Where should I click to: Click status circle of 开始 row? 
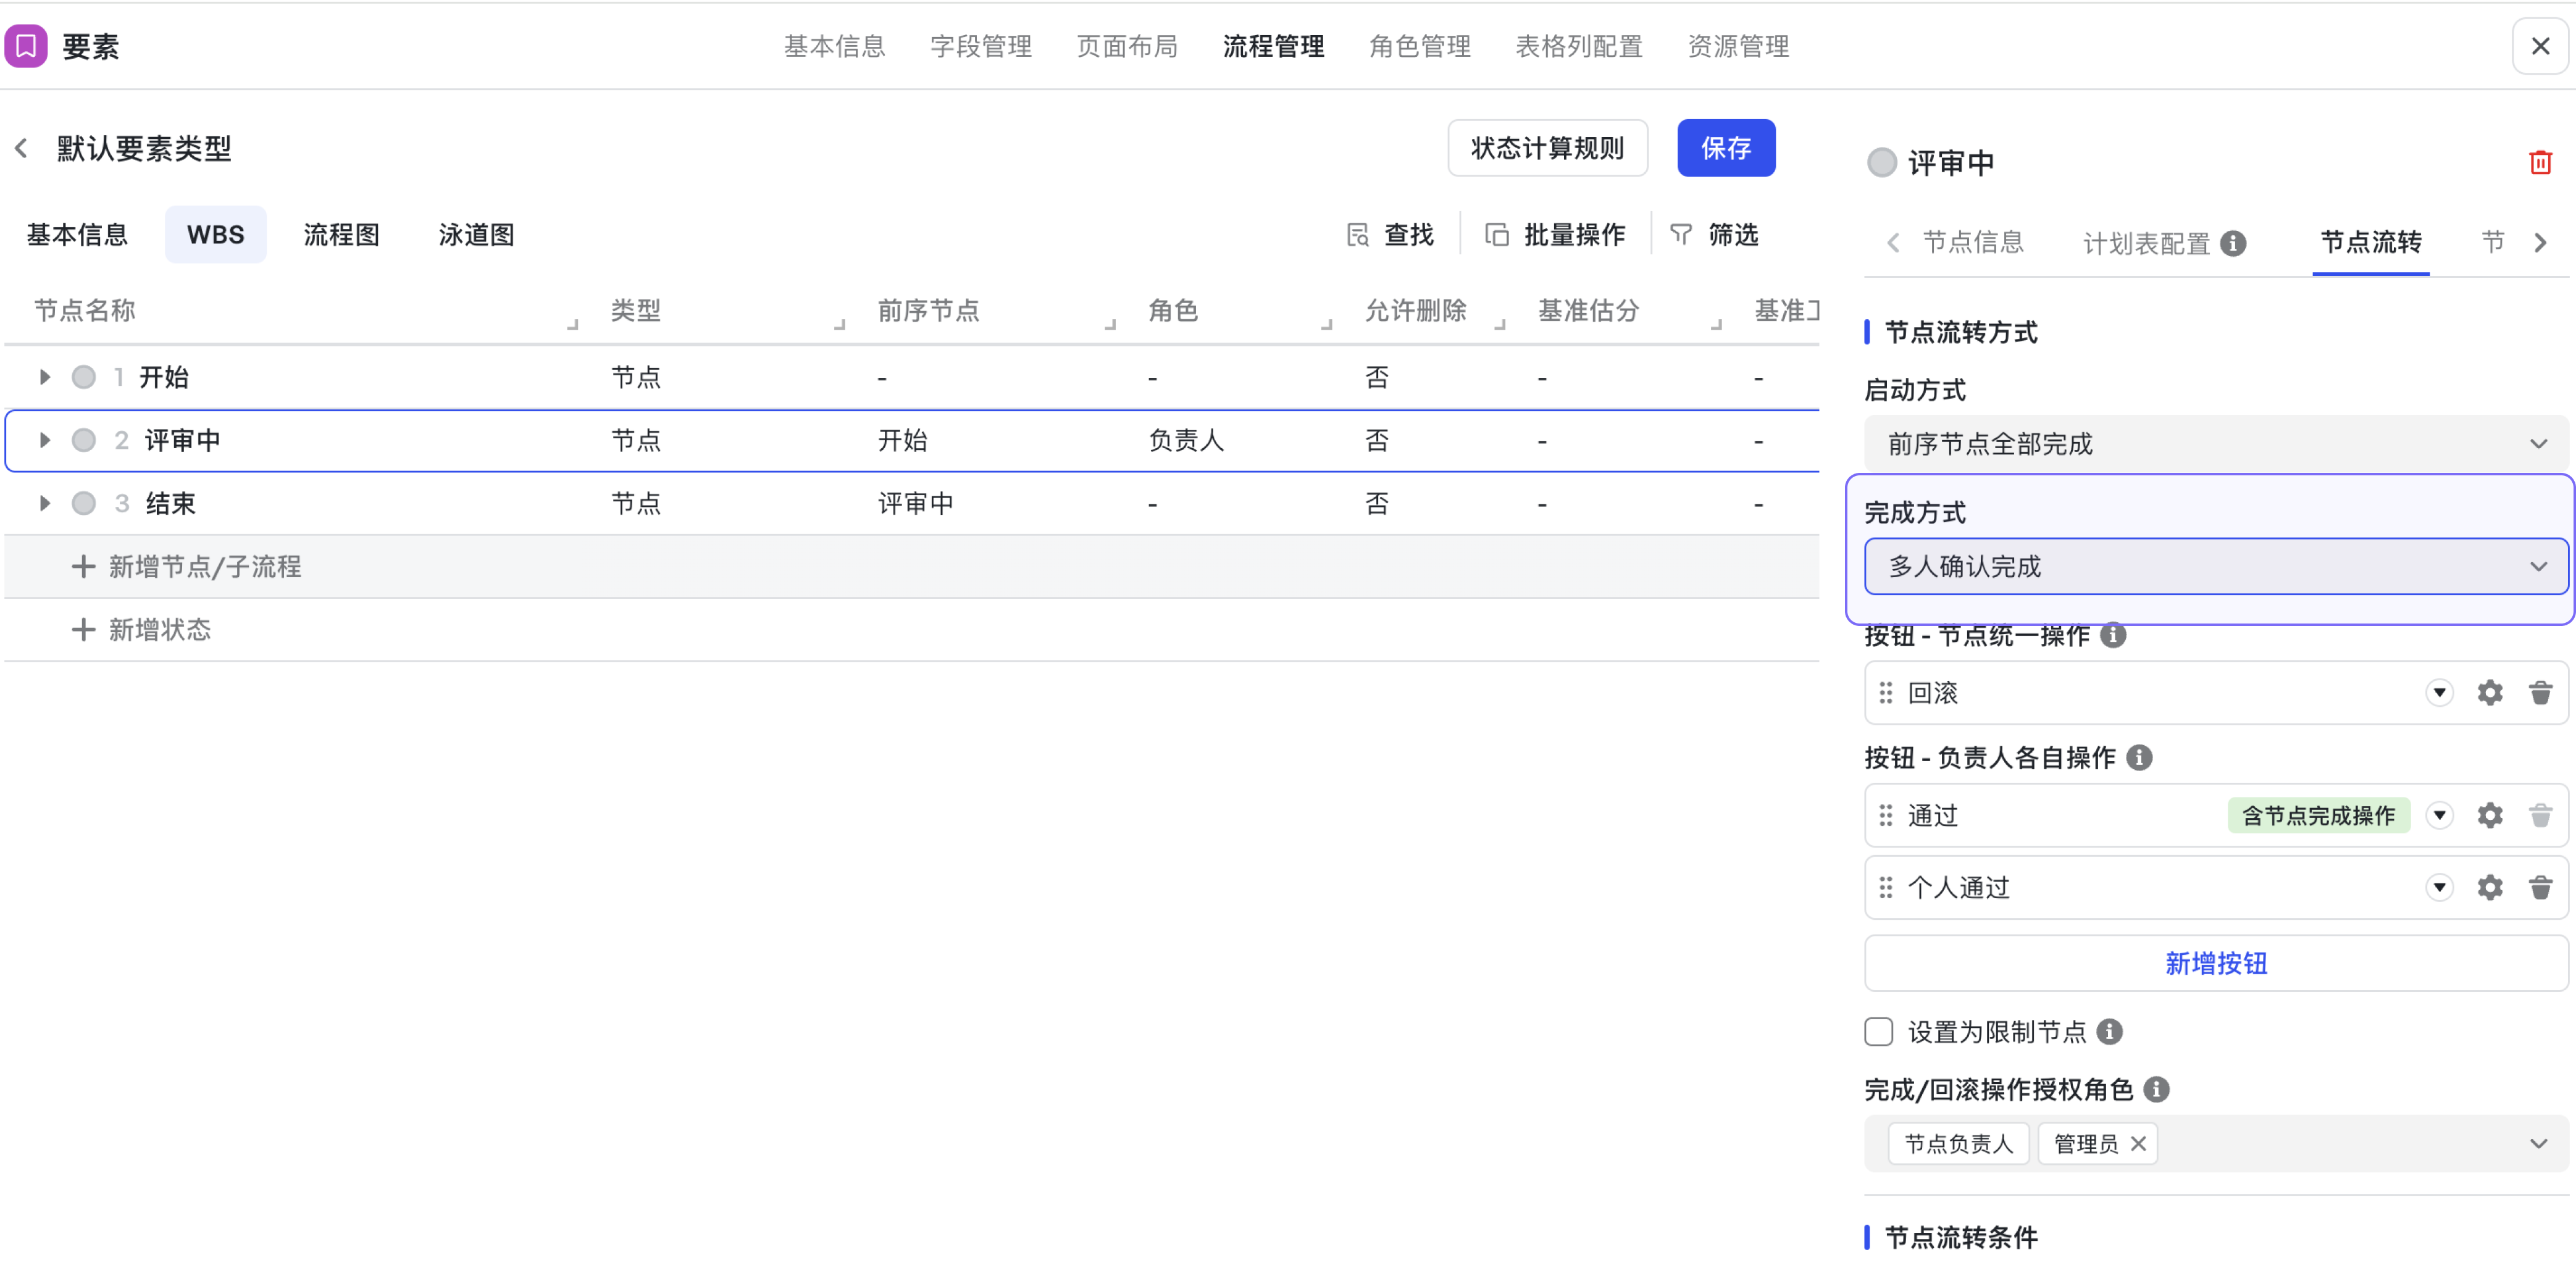(84, 377)
